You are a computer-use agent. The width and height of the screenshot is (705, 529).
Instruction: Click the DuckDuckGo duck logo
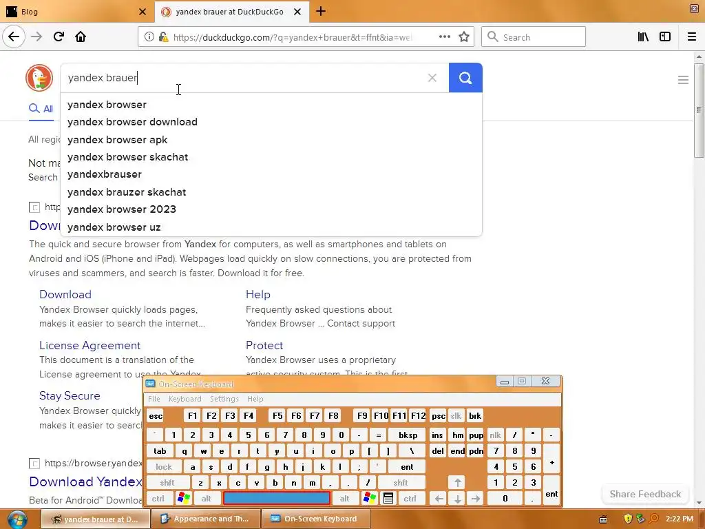point(39,78)
